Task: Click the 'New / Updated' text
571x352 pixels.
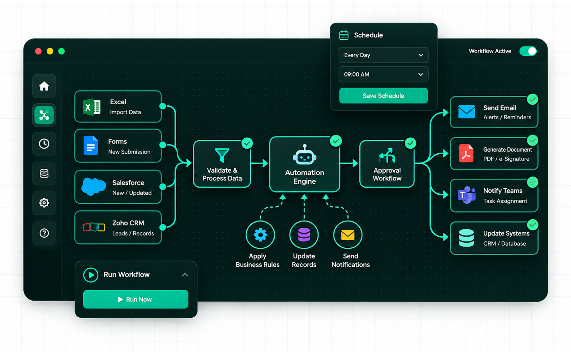Action: tap(132, 193)
